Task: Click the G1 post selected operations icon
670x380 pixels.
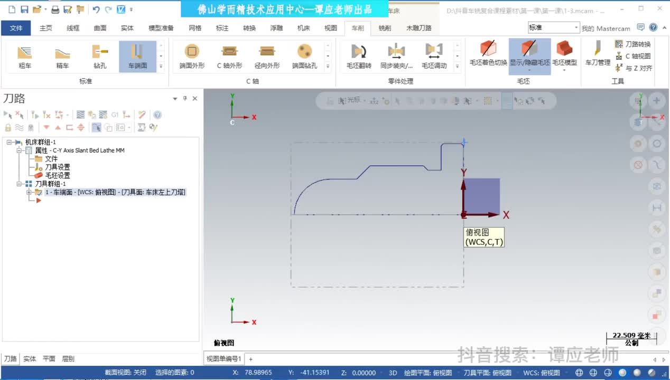Action: 115,115
